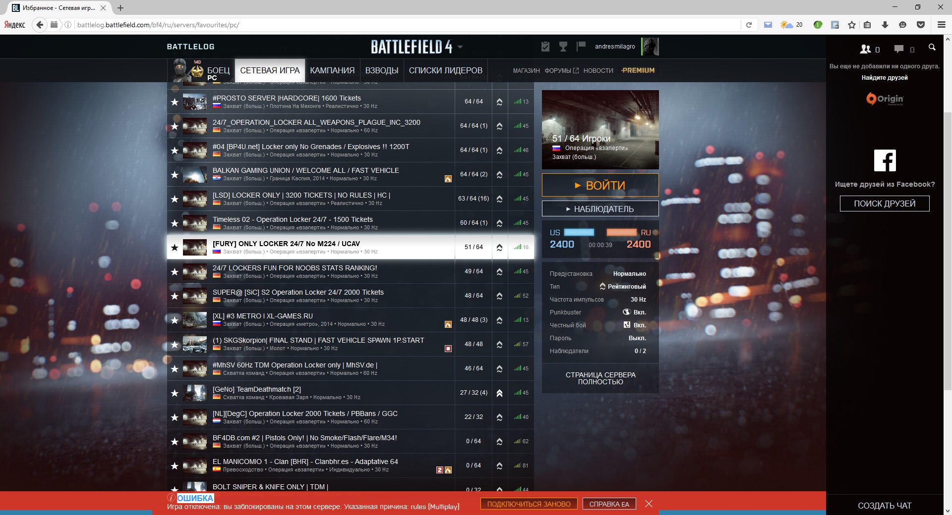Image resolution: width=952 pixels, height=515 pixels.
Task: Open the weather widget showing 20
Action: 791,25
